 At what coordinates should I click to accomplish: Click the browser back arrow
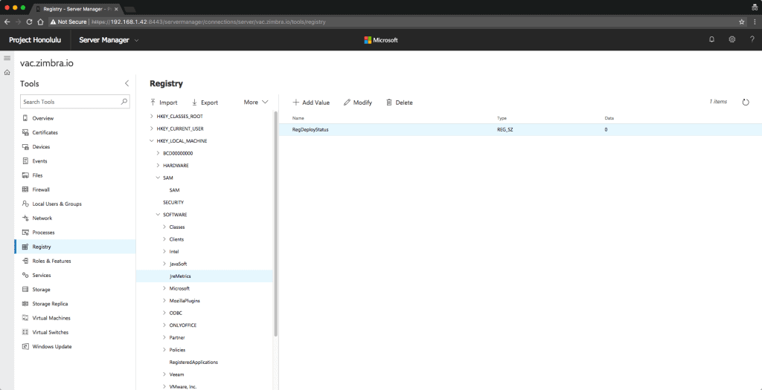pyautogui.click(x=7, y=22)
